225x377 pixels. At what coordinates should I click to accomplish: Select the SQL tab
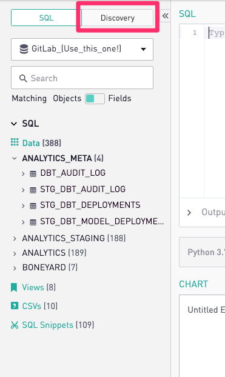[47, 18]
